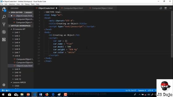Launch the Store app from taskbar
Image resolution: width=173 pixels, height=97 pixels.
click(x=9, y=95)
